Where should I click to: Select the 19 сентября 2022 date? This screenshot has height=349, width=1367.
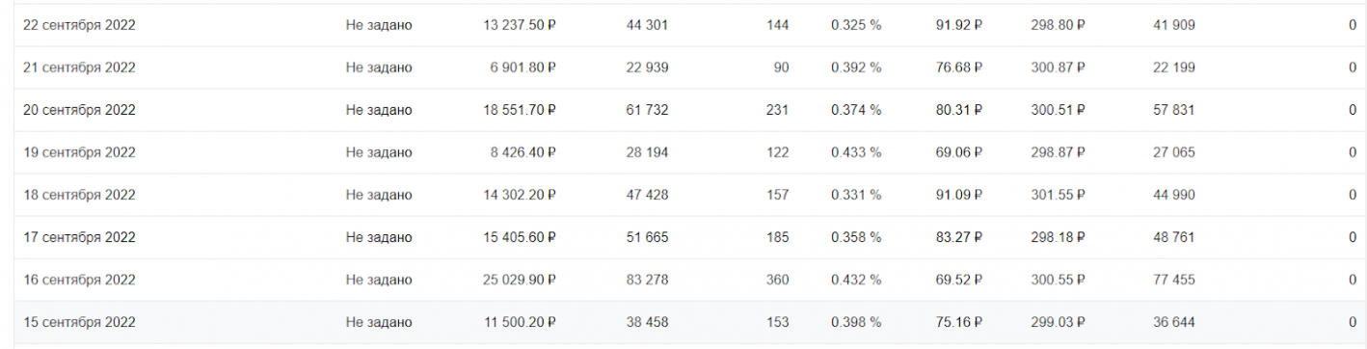click(79, 152)
